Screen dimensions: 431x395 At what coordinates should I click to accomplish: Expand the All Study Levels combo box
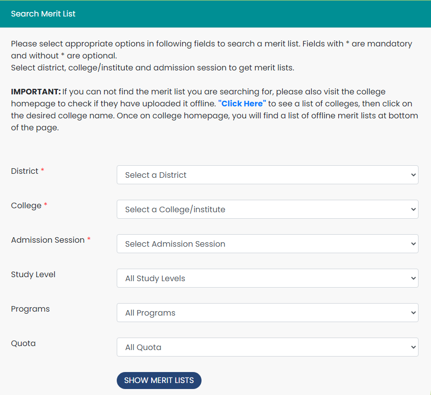[x=267, y=278]
